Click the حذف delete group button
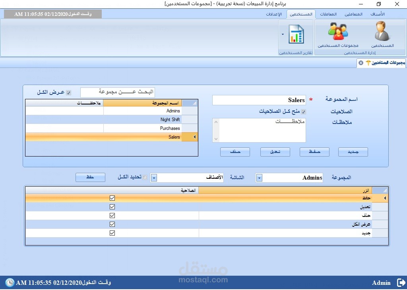The image size is (407, 290). 235,152
